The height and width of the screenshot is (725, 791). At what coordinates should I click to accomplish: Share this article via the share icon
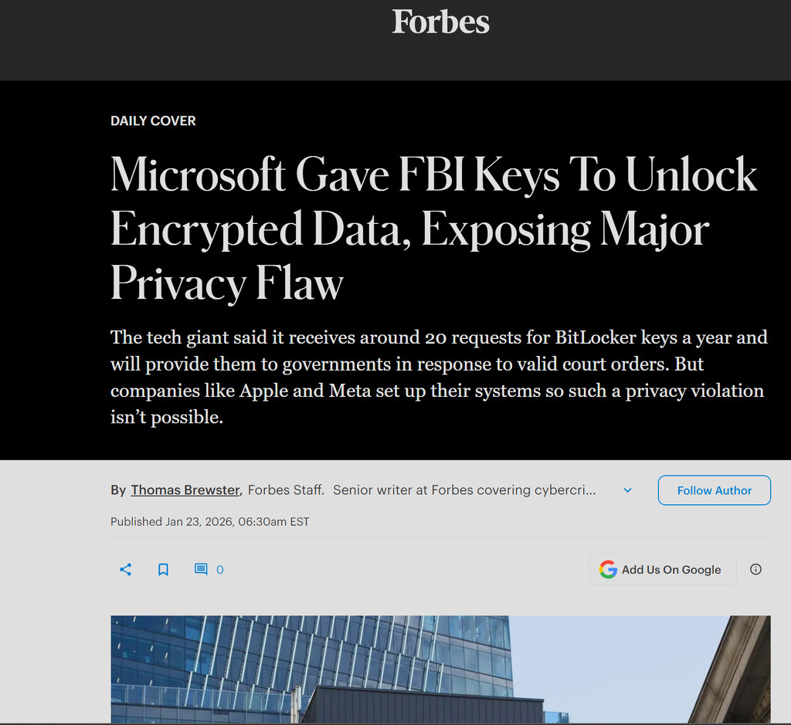(126, 570)
